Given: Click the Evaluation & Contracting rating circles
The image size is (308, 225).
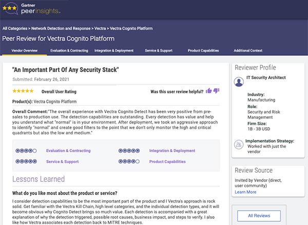Looking at the screenshot, I should tap(26, 151).
